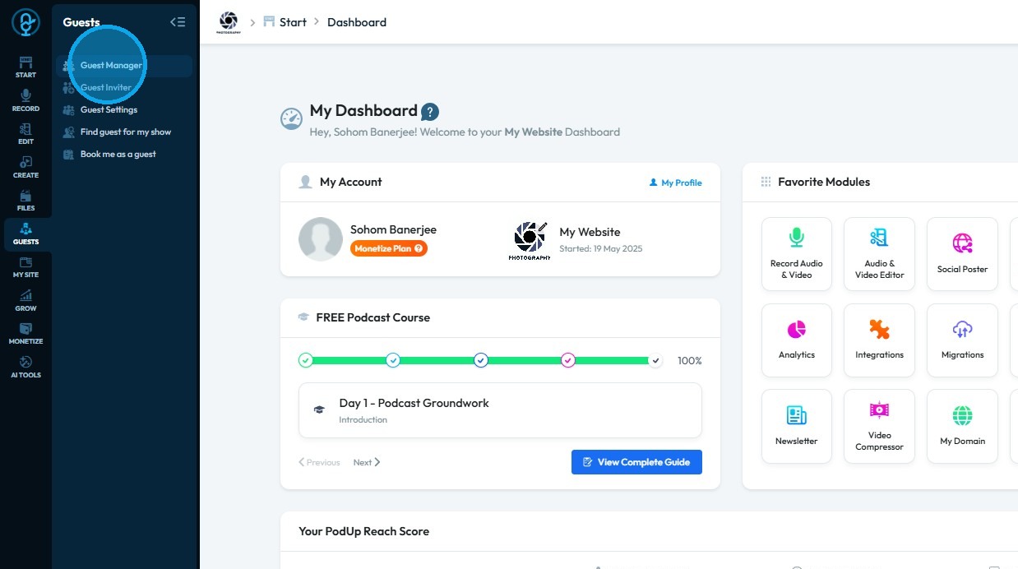This screenshot has width=1018, height=569.
Task: Select first green course progress step
Action: click(306, 360)
